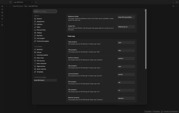
Task: Click 9 words in status bar
Action: tap(166, 112)
